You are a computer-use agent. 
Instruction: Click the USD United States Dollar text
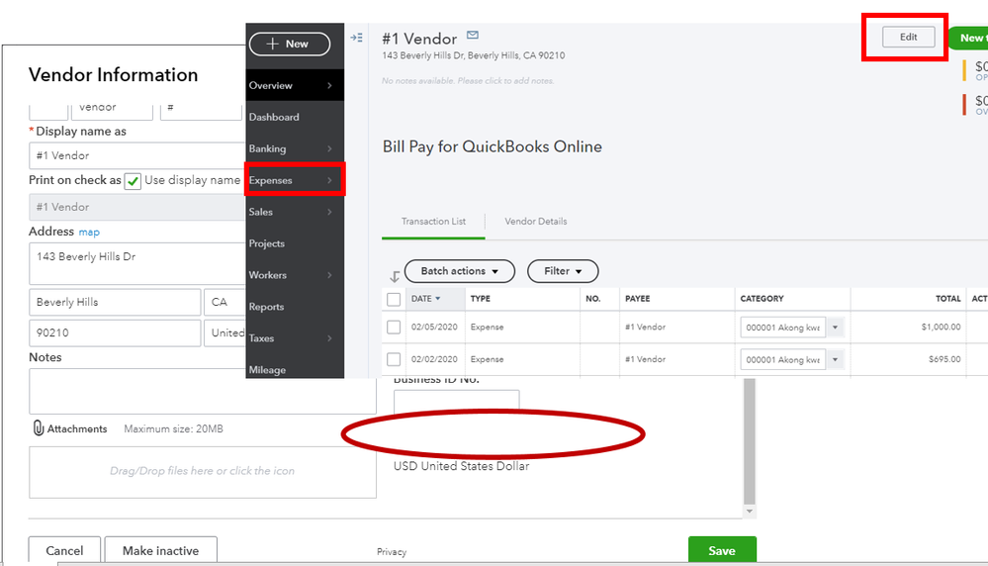coord(461,466)
